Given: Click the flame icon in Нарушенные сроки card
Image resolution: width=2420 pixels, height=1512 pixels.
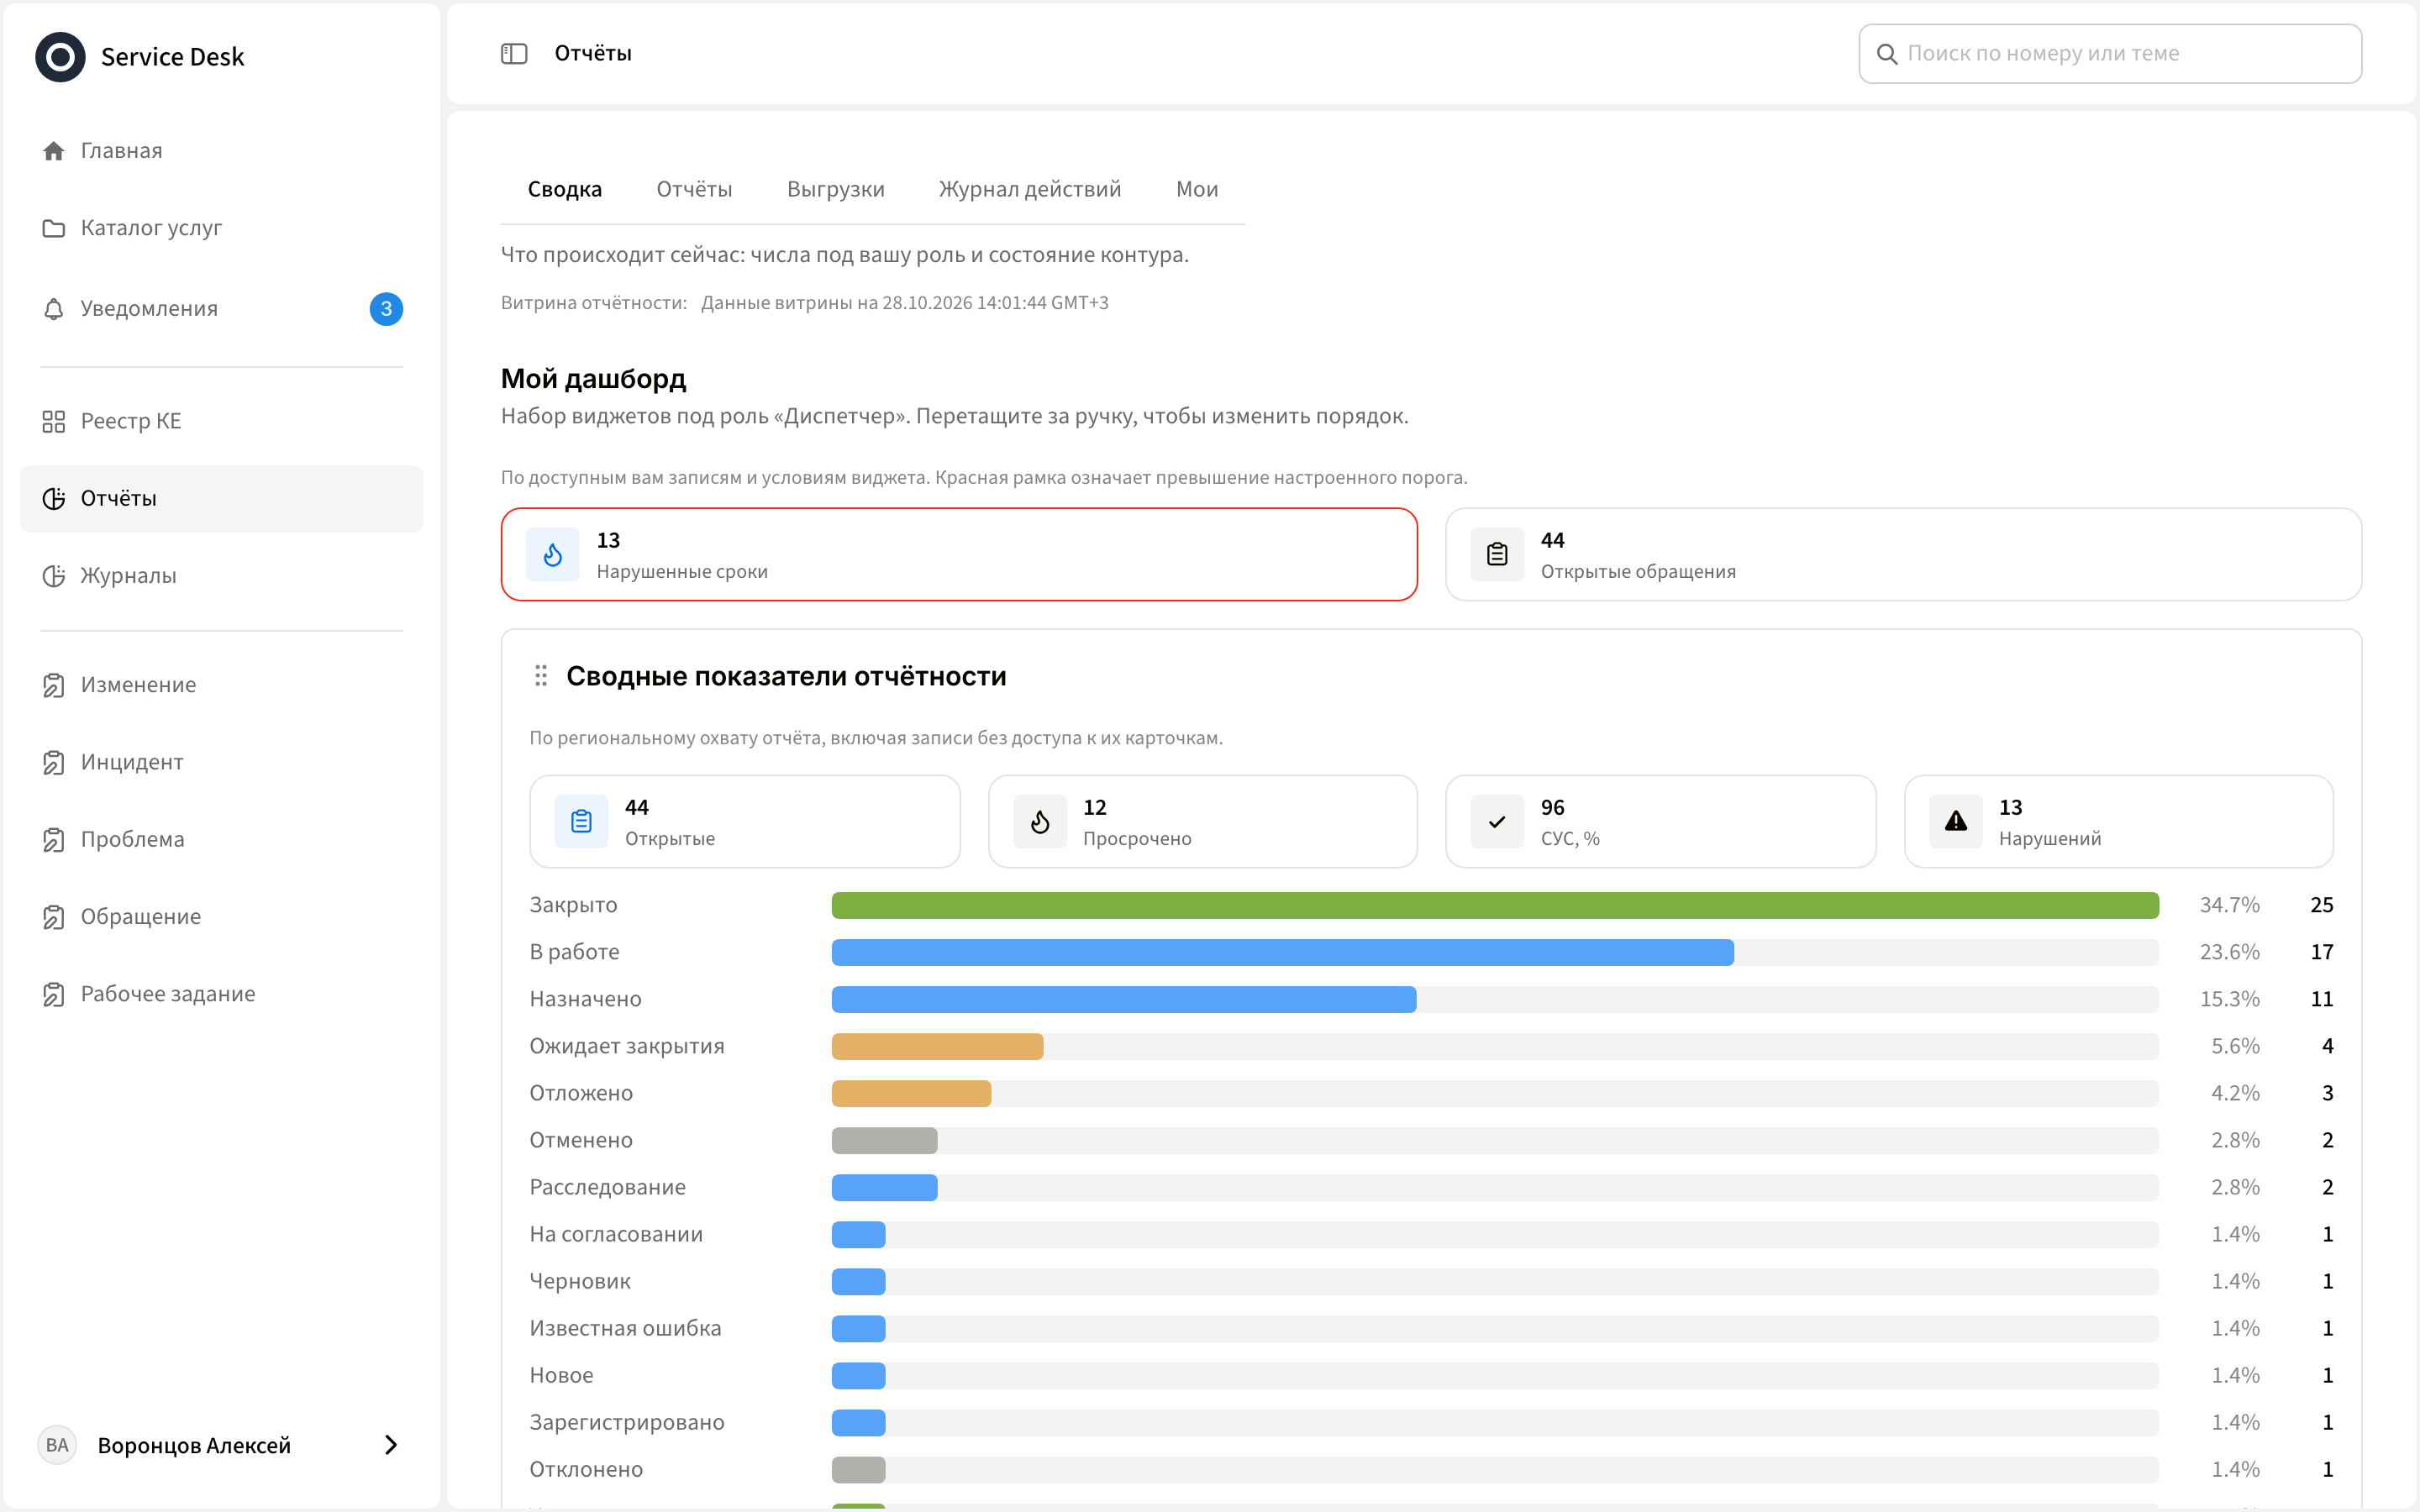Looking at the screenshot, I should 553,555.
